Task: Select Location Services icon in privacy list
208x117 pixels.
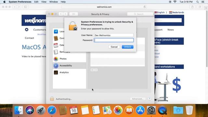Action: (56, 32)
